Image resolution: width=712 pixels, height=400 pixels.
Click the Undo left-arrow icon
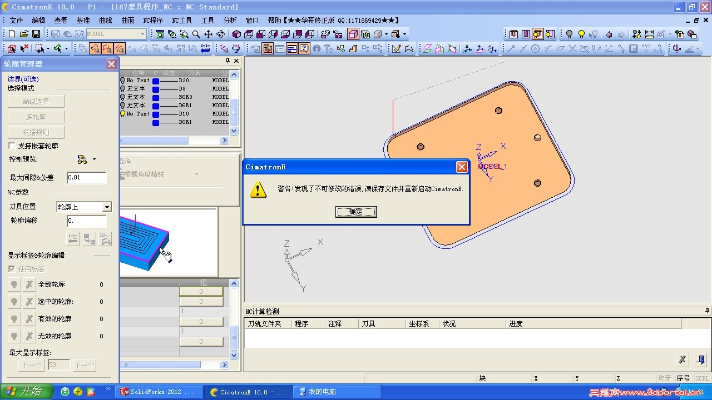(609, 34)
